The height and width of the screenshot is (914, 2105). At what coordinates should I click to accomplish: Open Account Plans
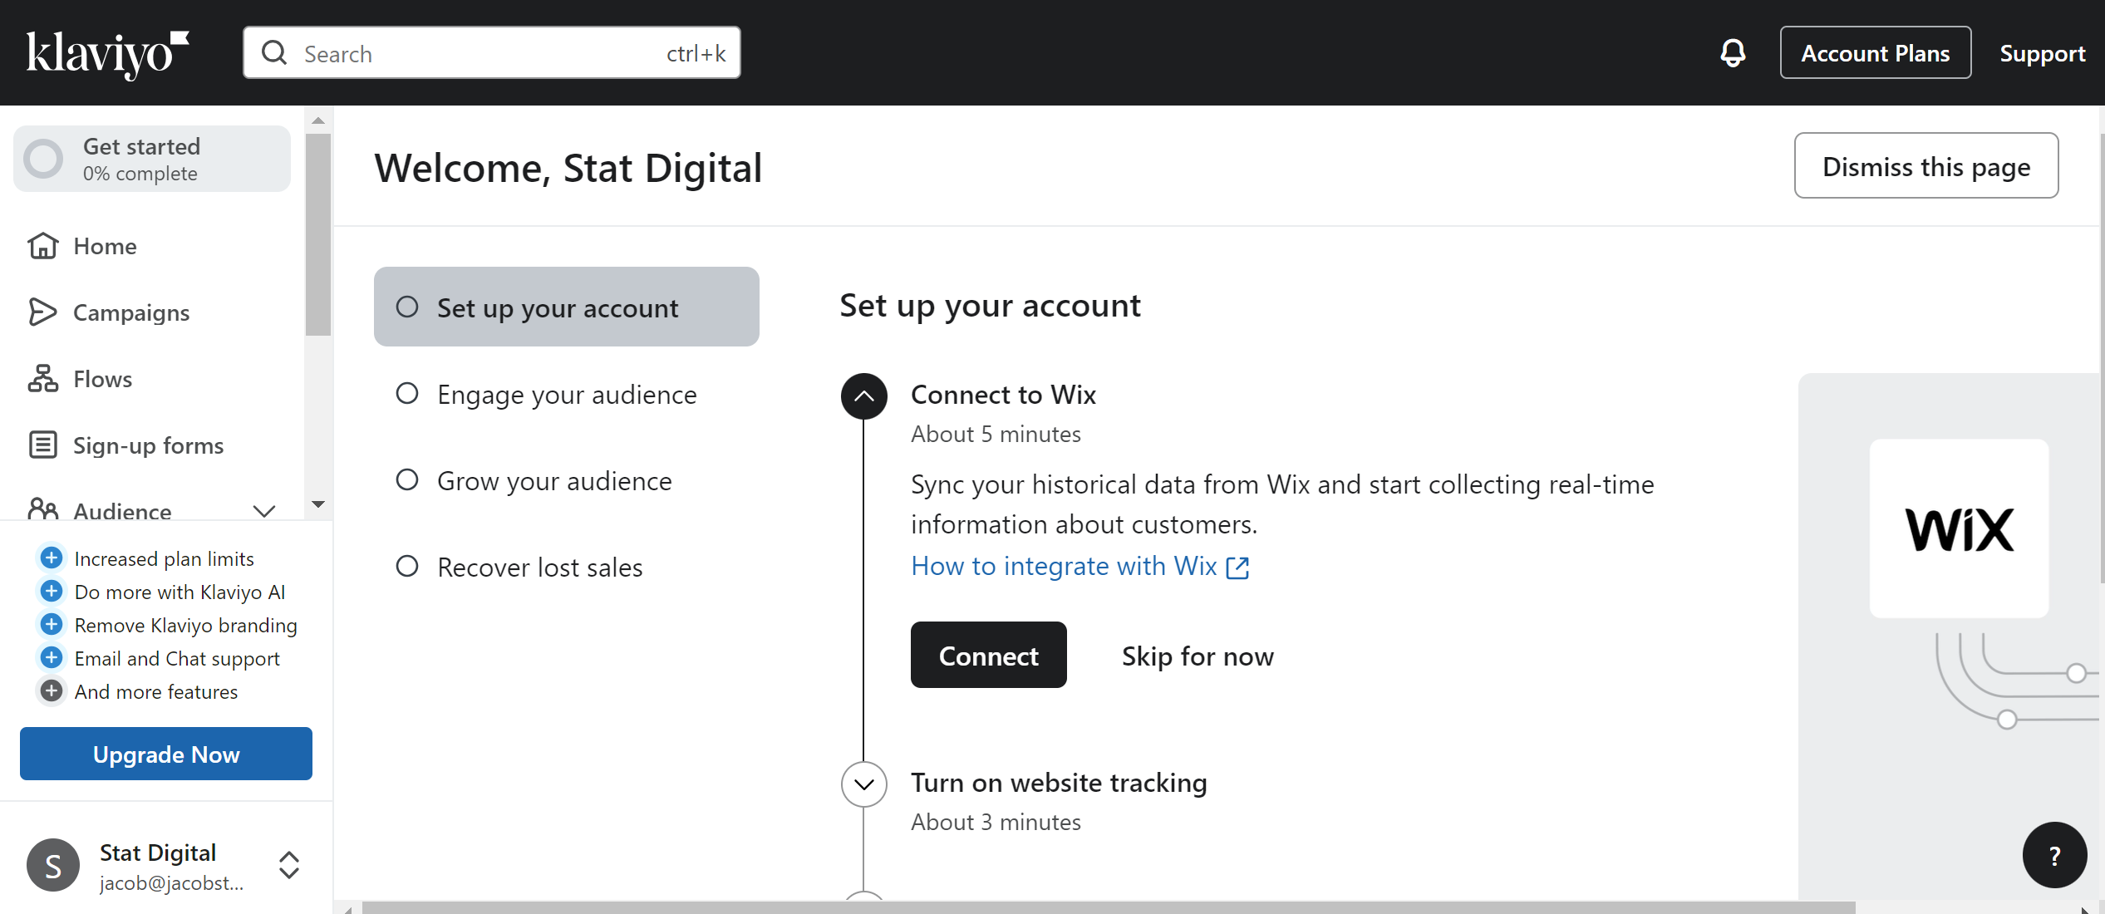click(x=1875, y=52)
